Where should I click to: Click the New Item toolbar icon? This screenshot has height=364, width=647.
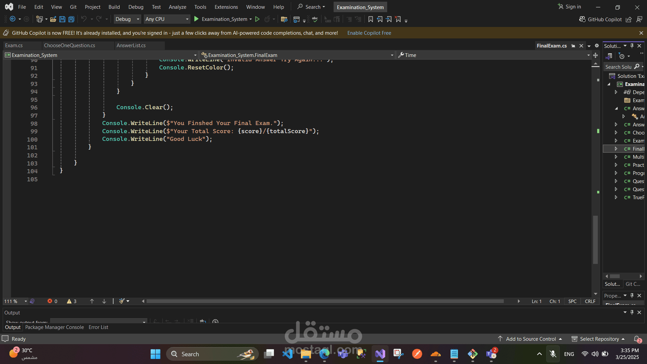coord(39,19)
